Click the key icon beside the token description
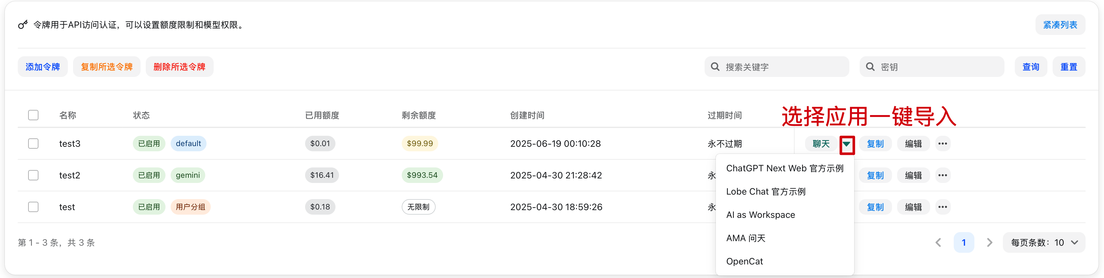Viewport: 1104px width, 278px height. click(x=23, y=25)
